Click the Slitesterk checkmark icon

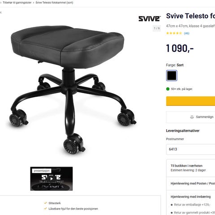(46, 203)
